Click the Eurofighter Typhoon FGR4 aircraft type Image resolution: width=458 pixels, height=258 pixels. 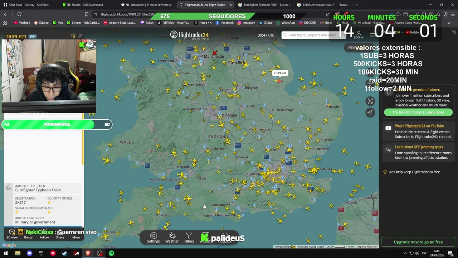click(38, 190)
